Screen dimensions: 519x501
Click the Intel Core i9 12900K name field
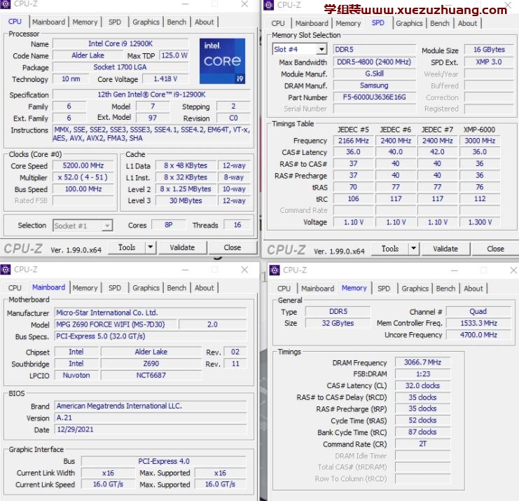120,43
